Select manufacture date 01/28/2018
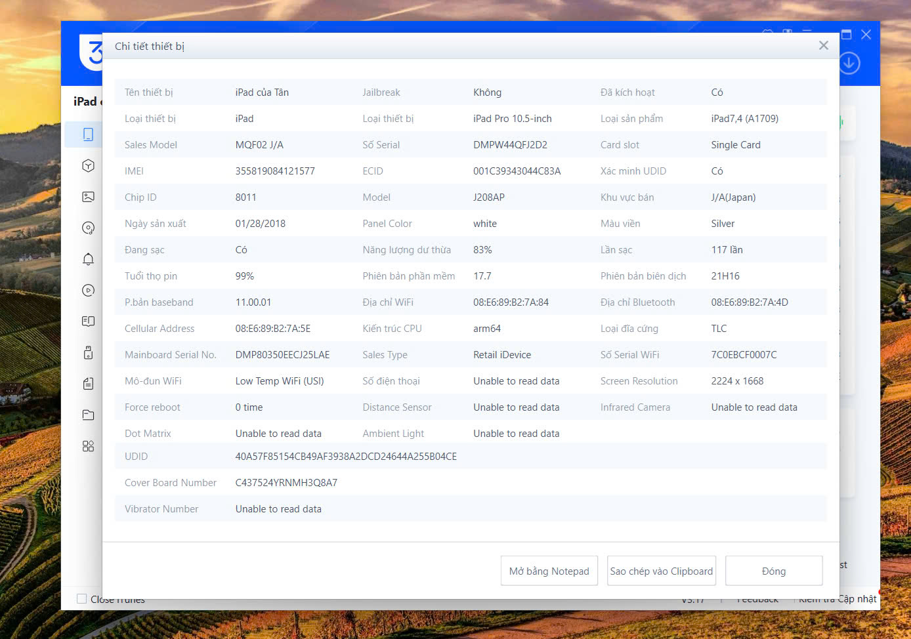This screenshot has width=911, height=639. 261,224
